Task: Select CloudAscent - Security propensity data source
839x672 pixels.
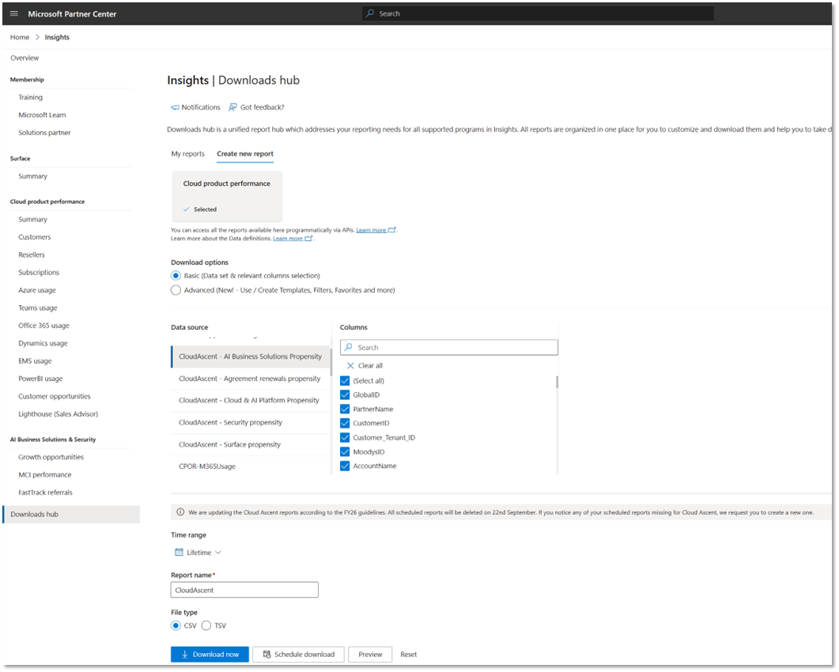Action: [251, 423]
